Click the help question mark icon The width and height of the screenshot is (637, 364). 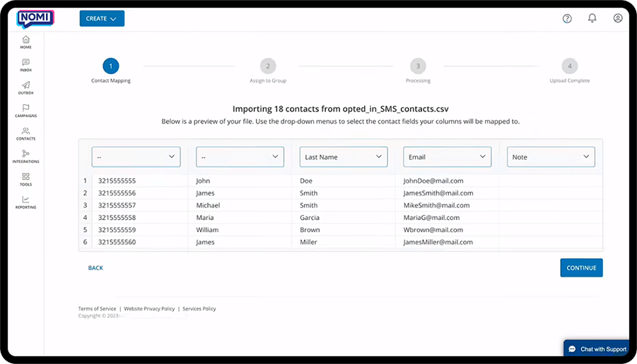[x=567, y=18]
